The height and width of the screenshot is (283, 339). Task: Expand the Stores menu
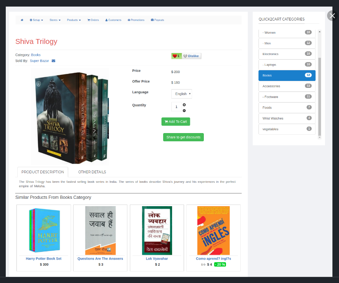tap(55, 20)
